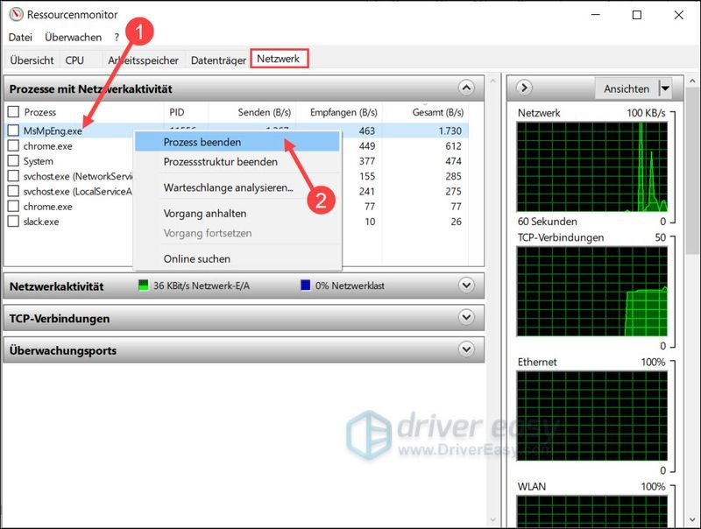This screenshot has width=701, height=529.
Task: Collapse the graphs pane with arrow button
Action: tap(524, 88)
